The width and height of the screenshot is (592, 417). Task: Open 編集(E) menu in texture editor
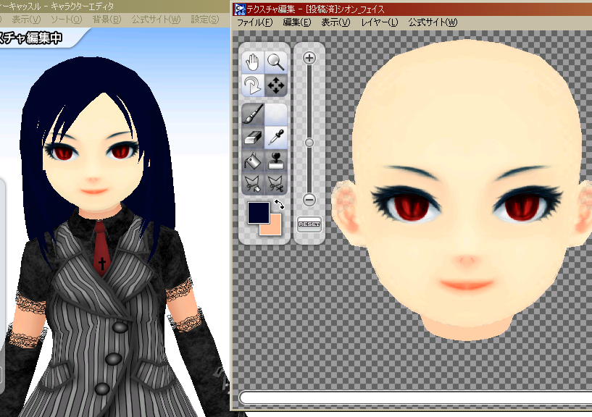point(297,22)
